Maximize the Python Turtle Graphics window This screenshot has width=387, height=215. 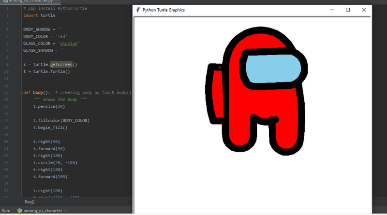click(348, 10)
